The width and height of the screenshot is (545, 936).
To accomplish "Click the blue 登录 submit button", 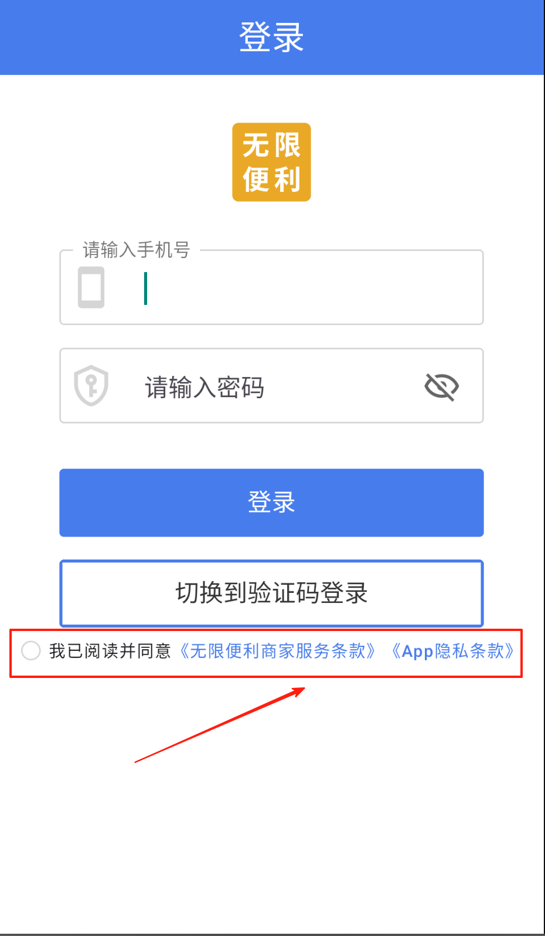I will 271,503.
